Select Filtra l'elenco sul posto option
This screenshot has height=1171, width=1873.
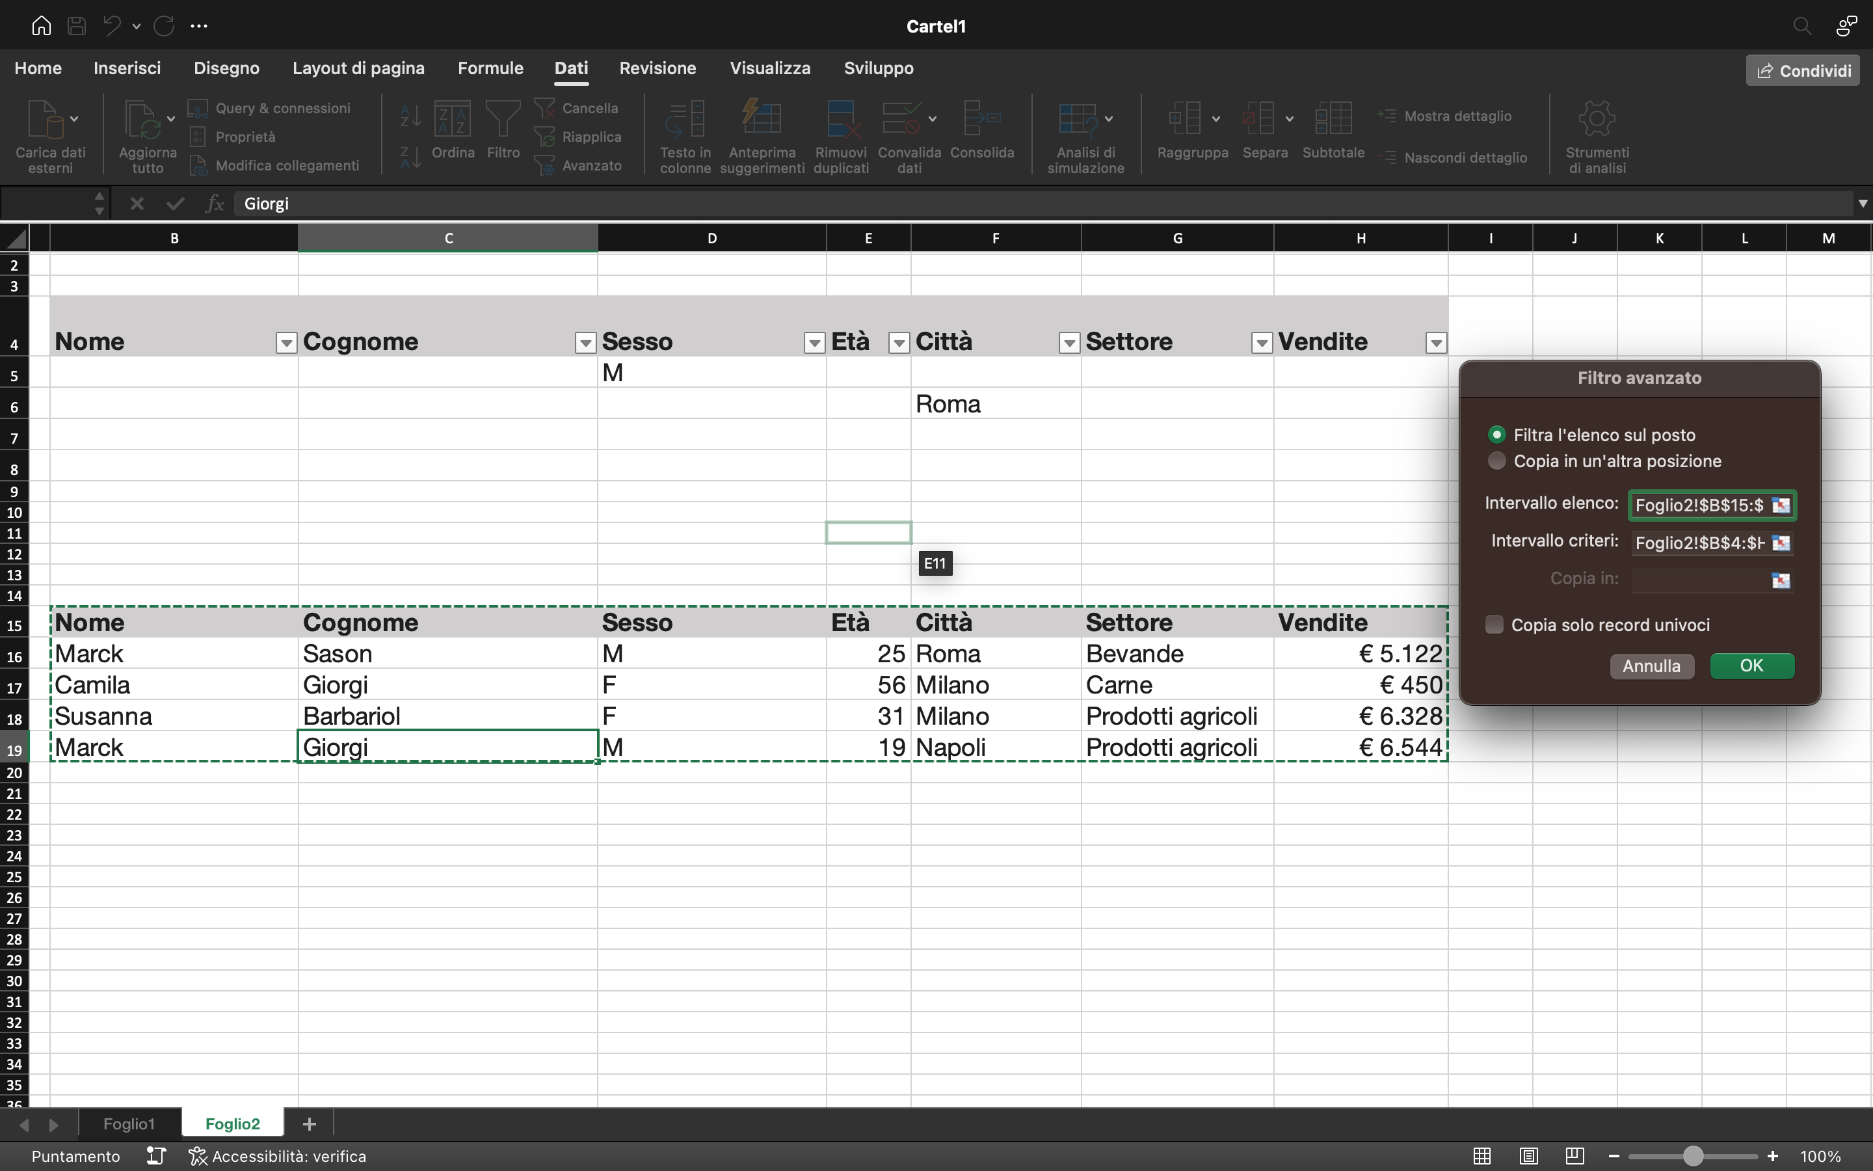tap(1497, 435)
